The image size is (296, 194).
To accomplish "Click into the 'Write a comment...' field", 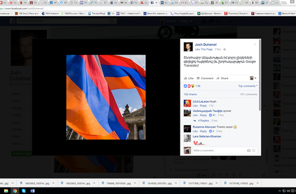I will [x=217, y=150].
